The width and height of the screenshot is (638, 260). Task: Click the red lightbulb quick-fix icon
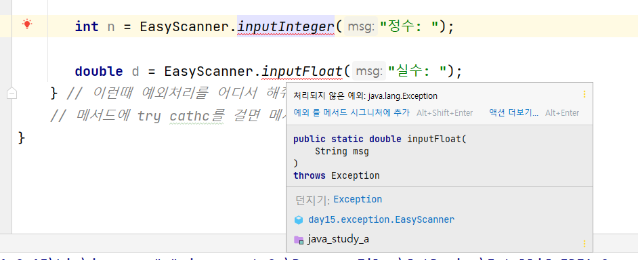click(27, 24)
